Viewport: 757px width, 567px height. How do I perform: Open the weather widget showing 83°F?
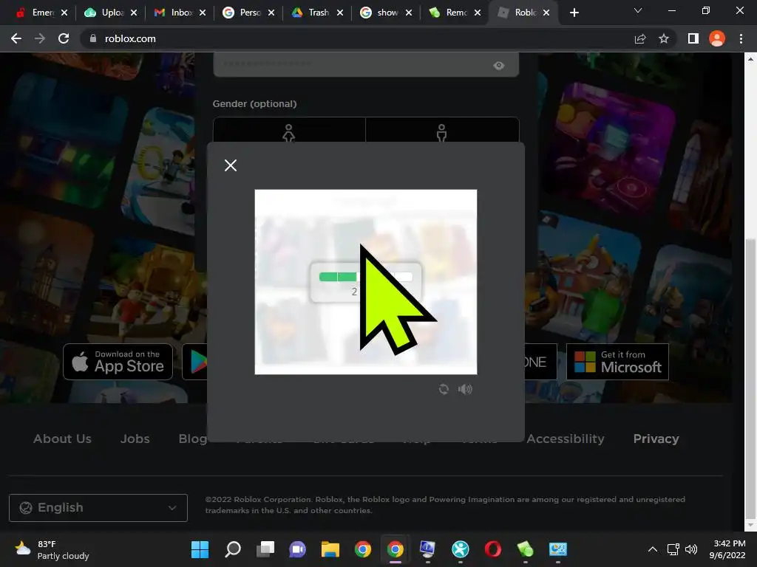(52, 549)
